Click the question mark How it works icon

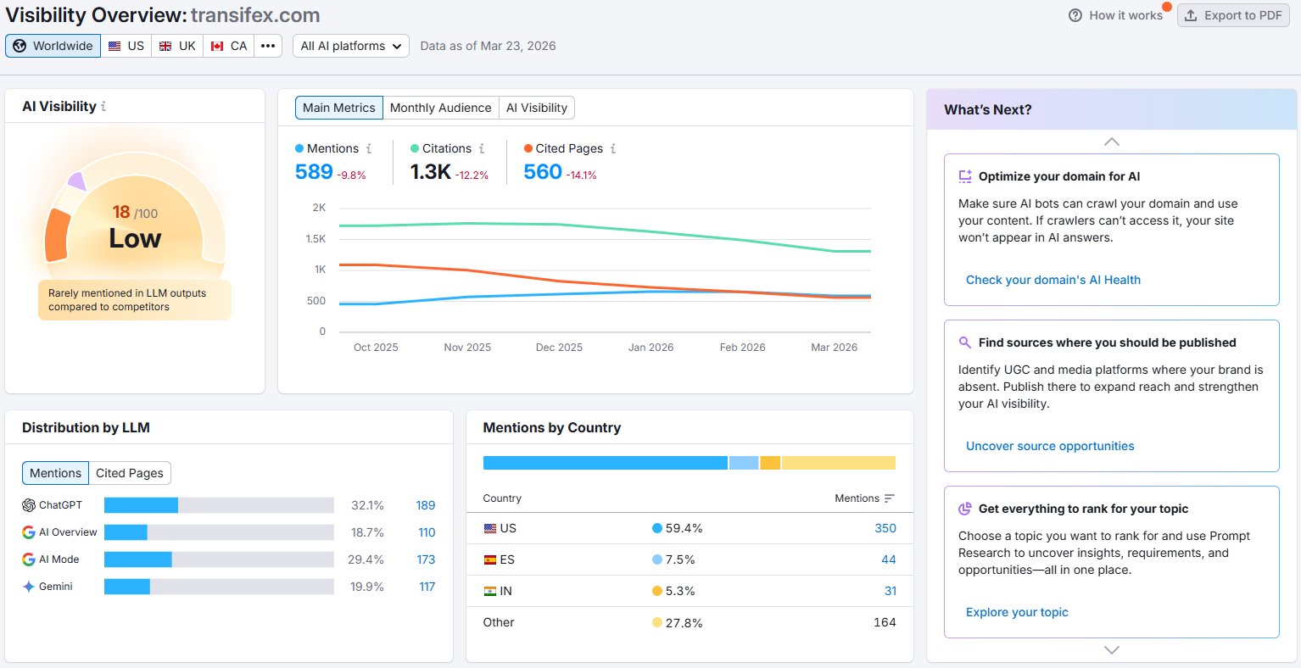(1075, 15)
